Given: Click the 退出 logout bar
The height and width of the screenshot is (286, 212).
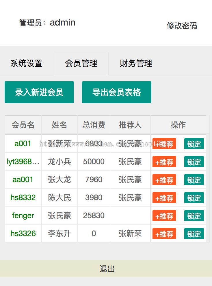Looking at the screenshot, I should point(106,269).
